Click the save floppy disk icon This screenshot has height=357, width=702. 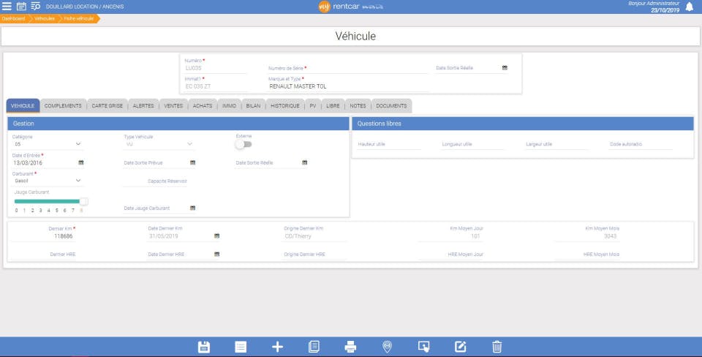click(204, 347)
